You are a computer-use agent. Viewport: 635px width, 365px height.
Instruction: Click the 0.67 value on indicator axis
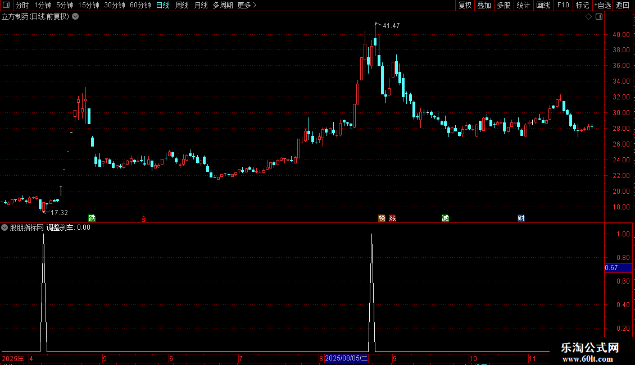(618, 268)
